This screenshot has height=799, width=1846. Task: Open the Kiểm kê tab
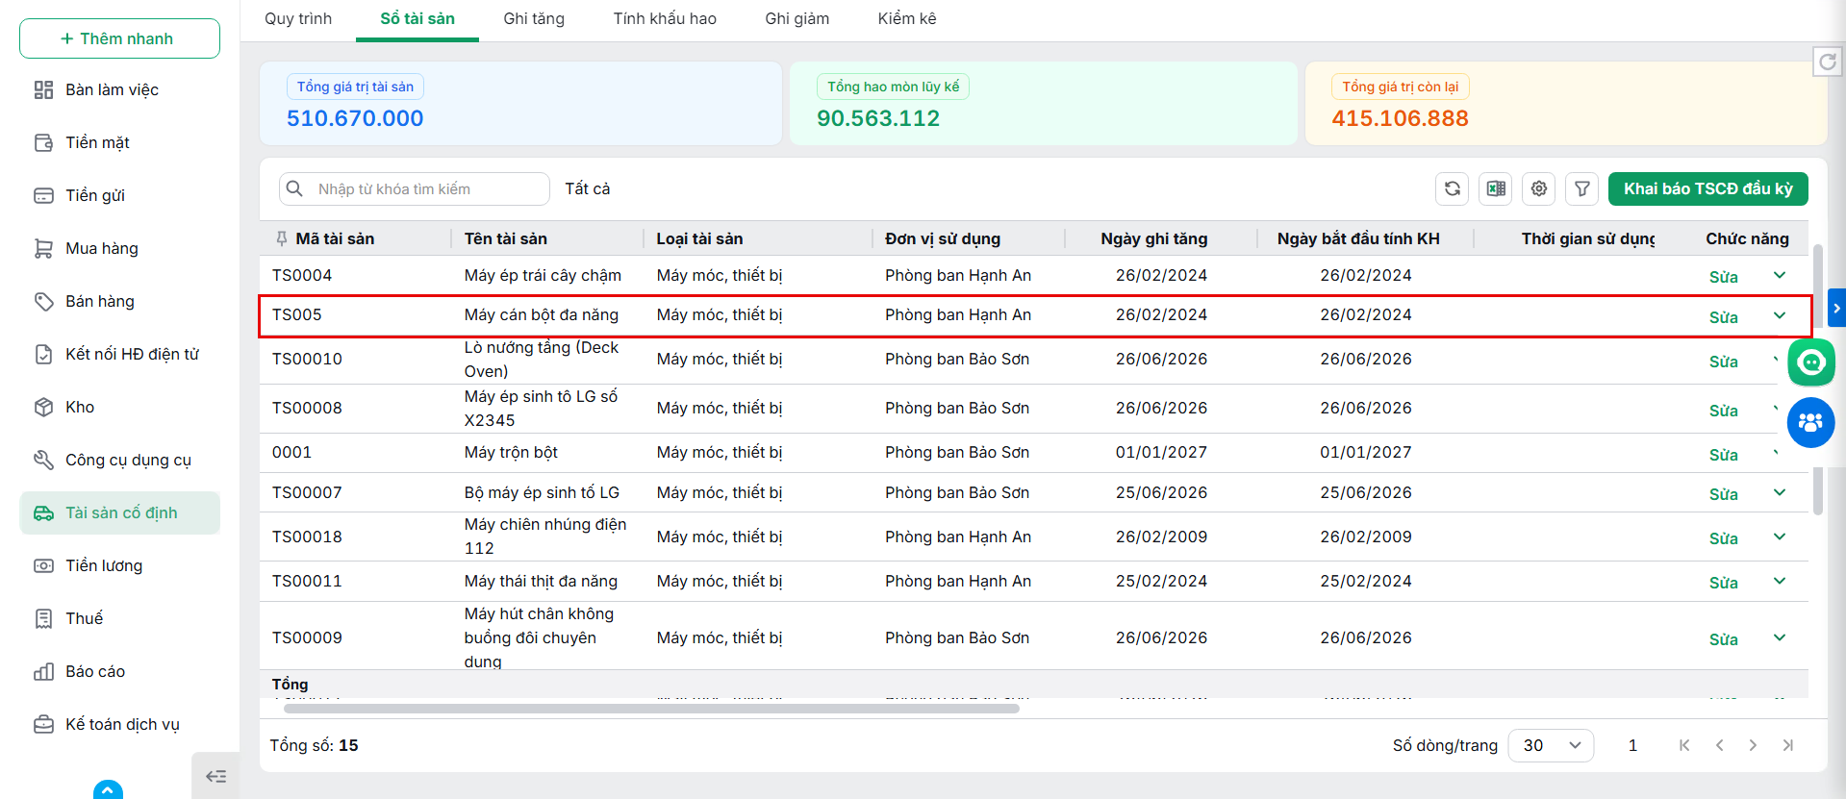click(907, 18)
